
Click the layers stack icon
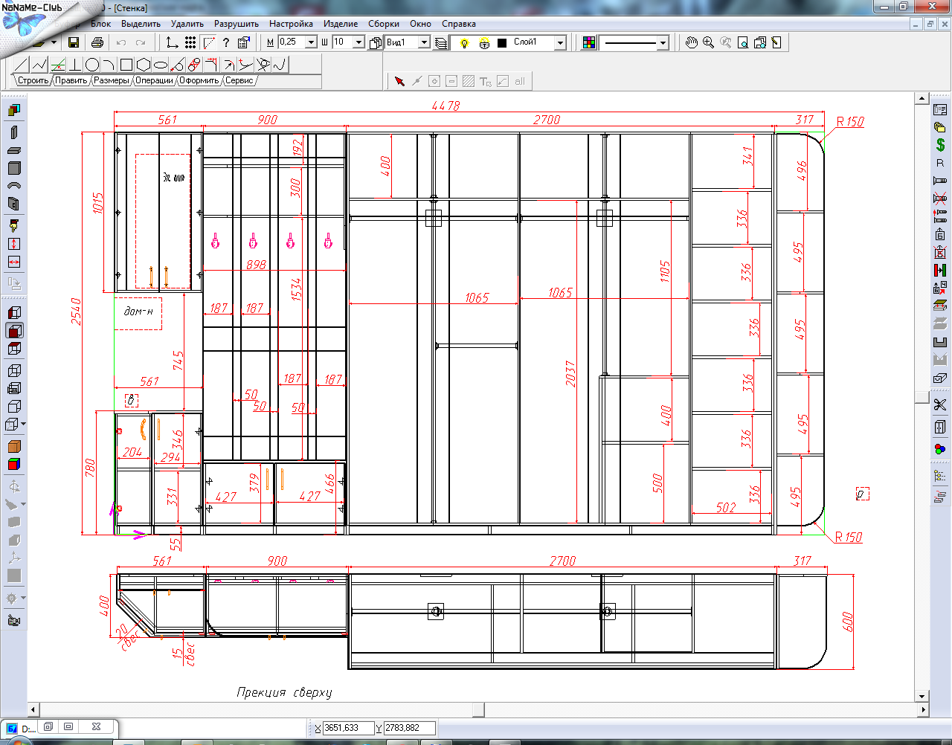coord(441,42)
